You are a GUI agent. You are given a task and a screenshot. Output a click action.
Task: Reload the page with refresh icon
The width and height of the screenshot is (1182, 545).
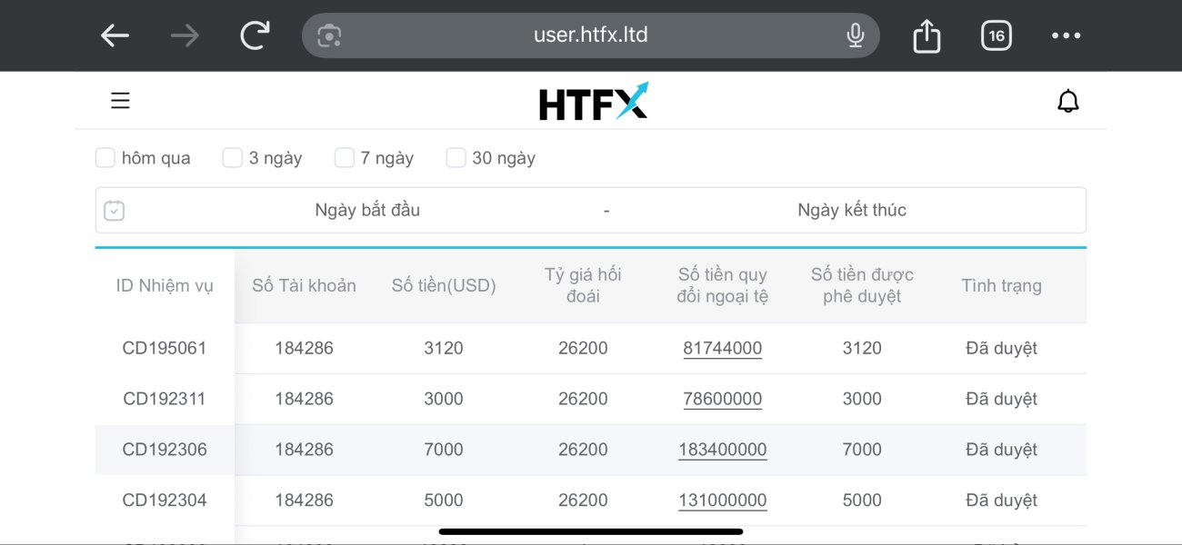[255, 36]
